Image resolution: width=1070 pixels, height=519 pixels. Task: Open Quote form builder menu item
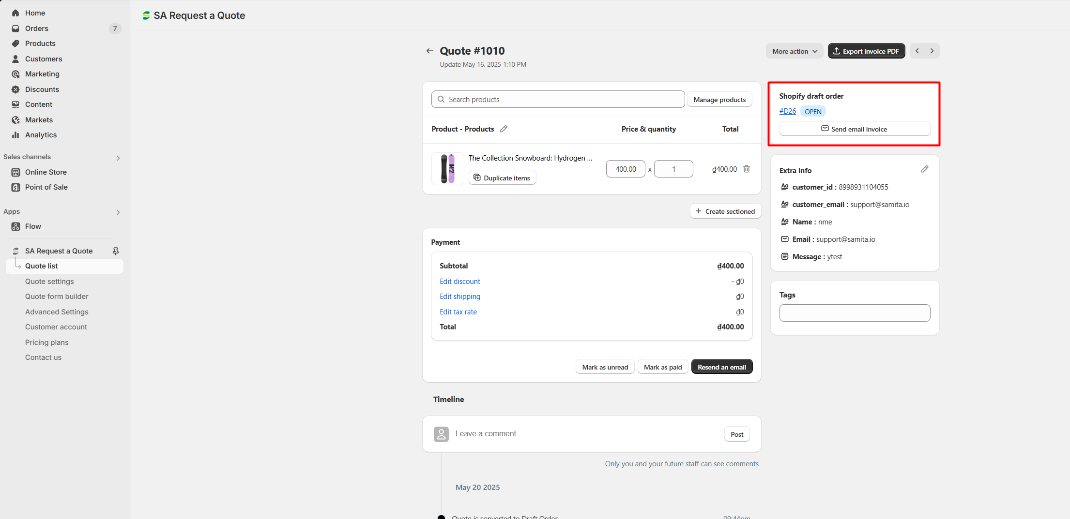click(57, 297)
